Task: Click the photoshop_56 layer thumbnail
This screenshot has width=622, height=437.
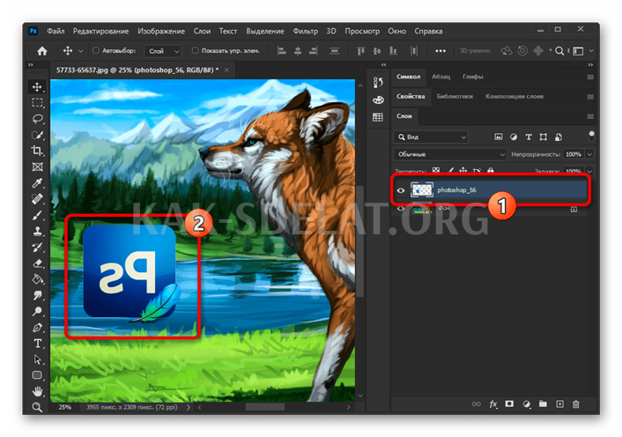Action: [421, 190]
